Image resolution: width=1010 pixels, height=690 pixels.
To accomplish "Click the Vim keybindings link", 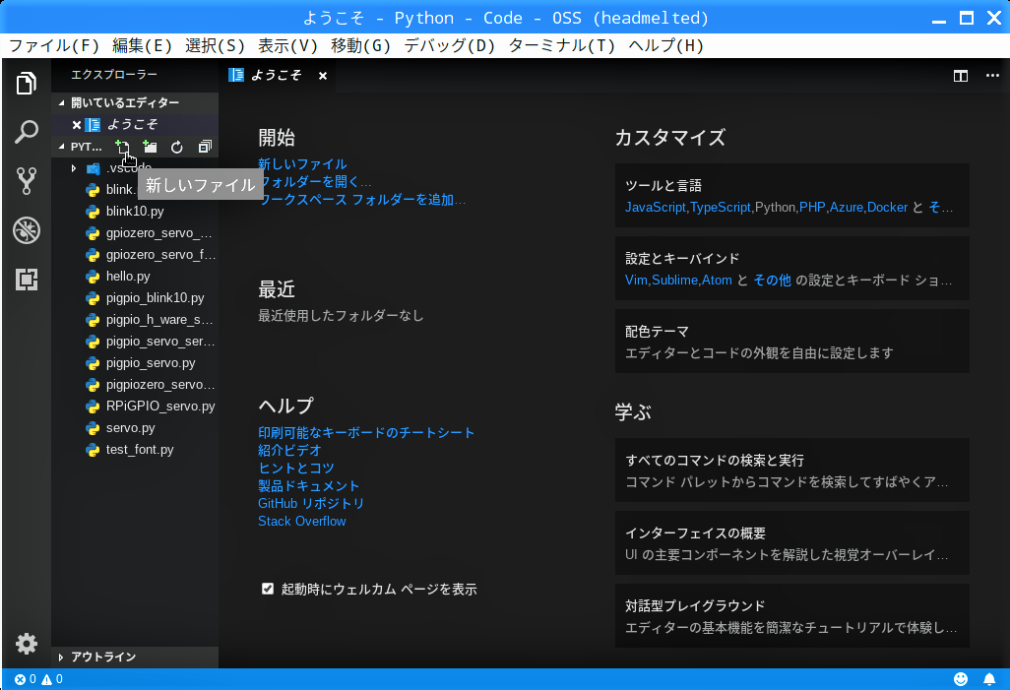I will (x=636, y=281).
